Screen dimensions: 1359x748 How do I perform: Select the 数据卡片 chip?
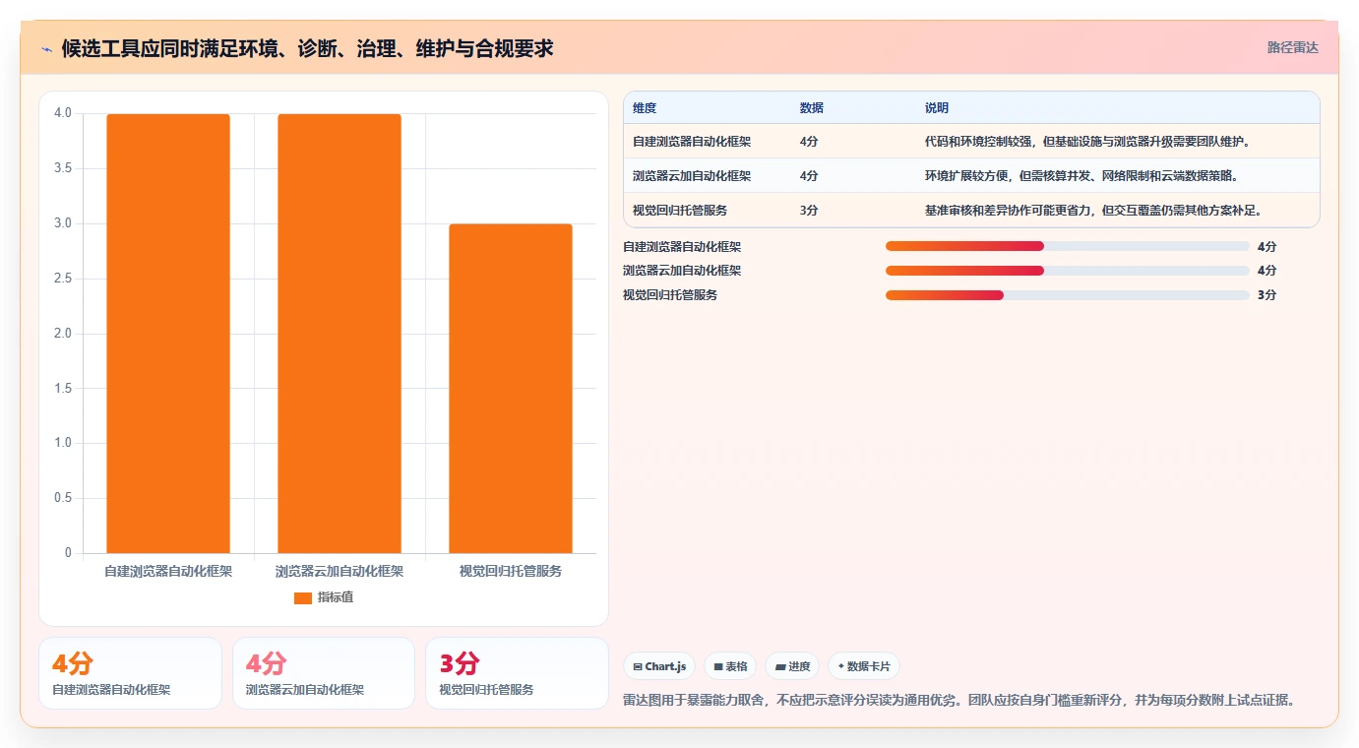coord(864,666)
